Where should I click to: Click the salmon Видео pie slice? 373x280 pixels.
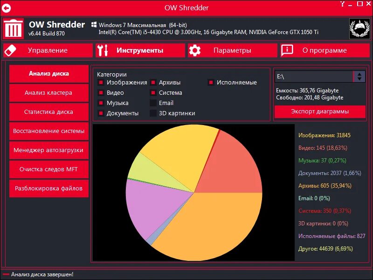point(231,167)
